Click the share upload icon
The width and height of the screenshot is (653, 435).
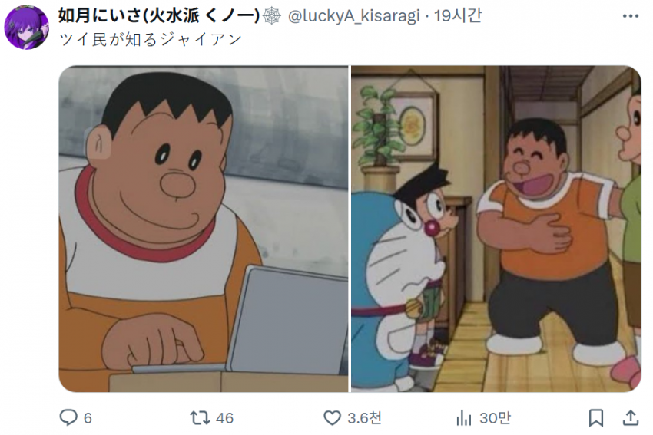coord(631,418)
